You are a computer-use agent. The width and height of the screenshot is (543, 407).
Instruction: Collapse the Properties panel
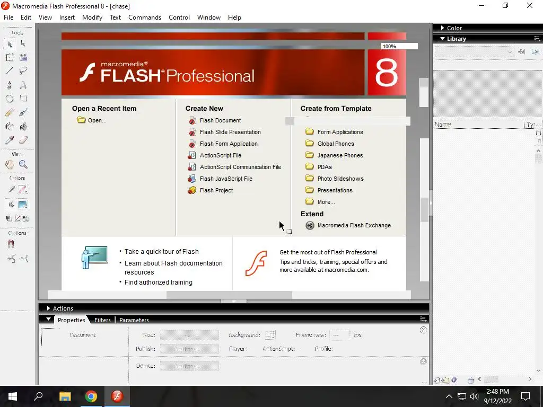[x=48, y=319]
